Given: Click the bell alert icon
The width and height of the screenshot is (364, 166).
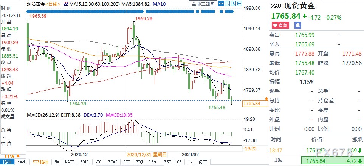Looking at the screenshot, I should pyautogui.click(x=297, y=25).
